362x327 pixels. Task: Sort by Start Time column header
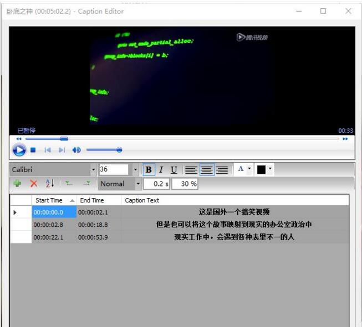click(54, 200)
